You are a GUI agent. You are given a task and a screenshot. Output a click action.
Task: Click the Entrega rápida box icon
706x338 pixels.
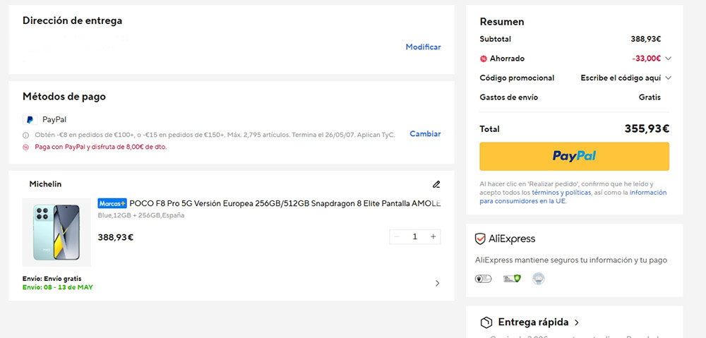[486, 322]
